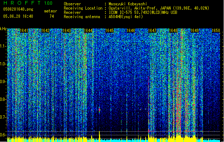Viewport: 224px width, 142px height.
Task: Select receiver text ICOM IC-575 53.7492 MHz USB
Action: [143, 12]
